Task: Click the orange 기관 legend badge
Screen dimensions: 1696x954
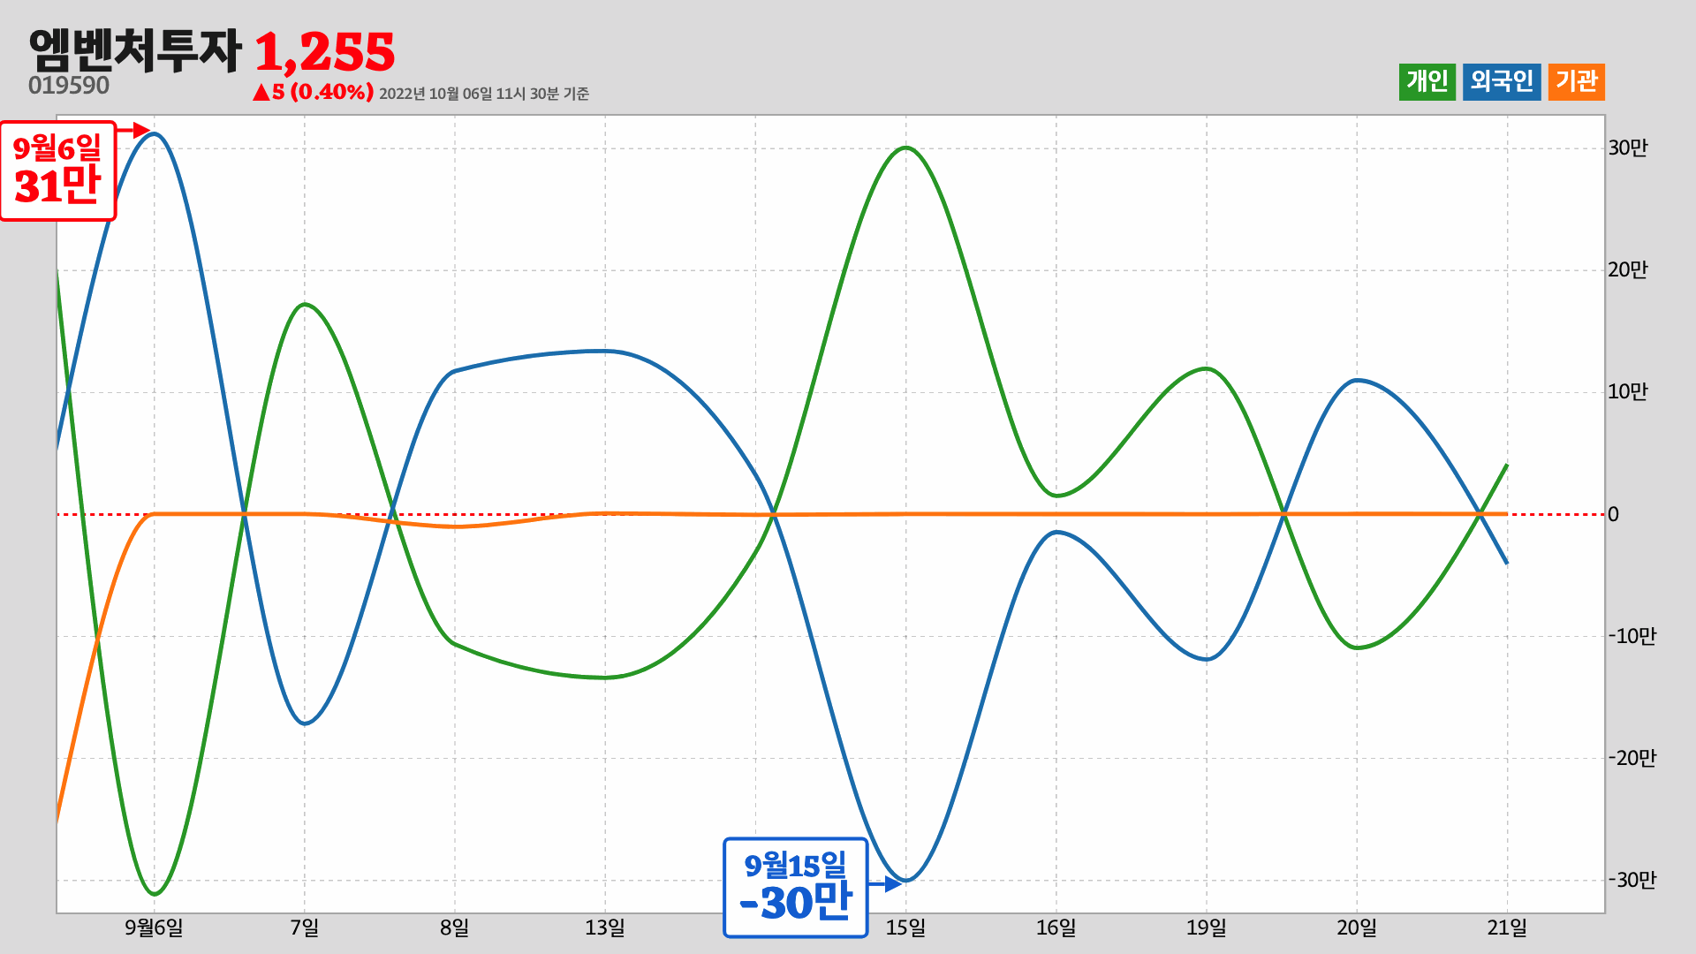Action: pos(1577,82)
